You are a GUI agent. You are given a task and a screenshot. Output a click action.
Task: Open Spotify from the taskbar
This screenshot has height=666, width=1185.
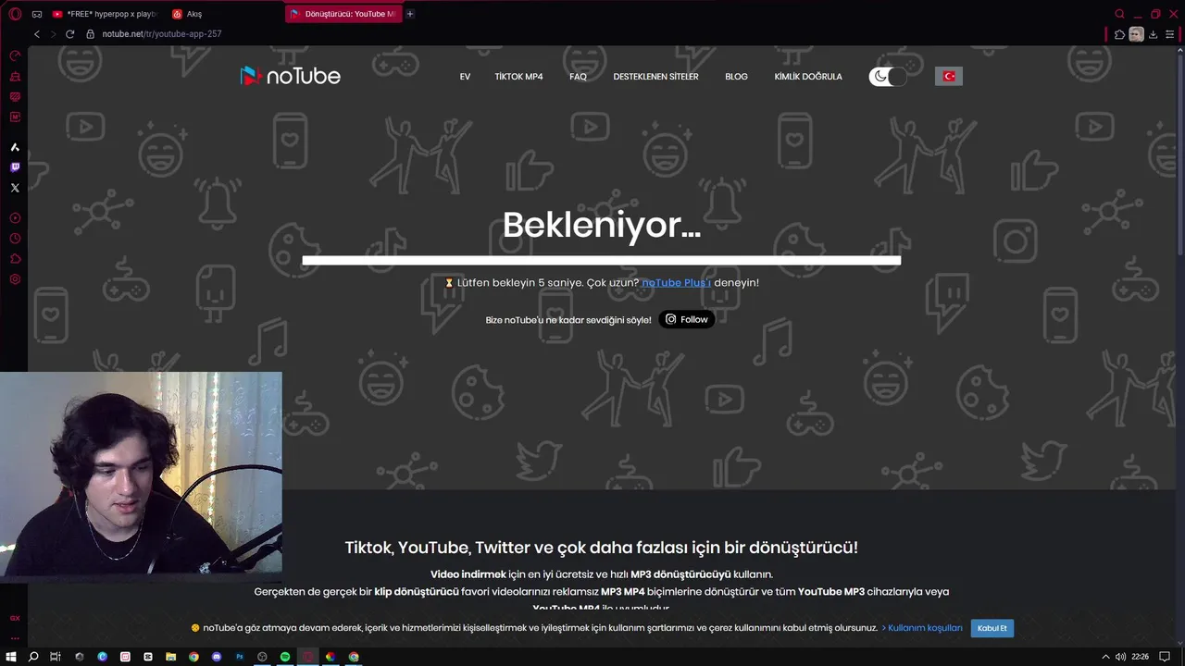(x=285, y=657)
